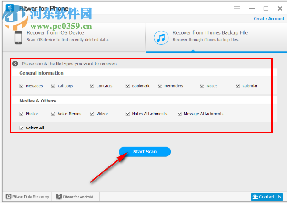Open Bitwar for Android link text
This screenshot has width=287, height=203.
coord(78,197)
